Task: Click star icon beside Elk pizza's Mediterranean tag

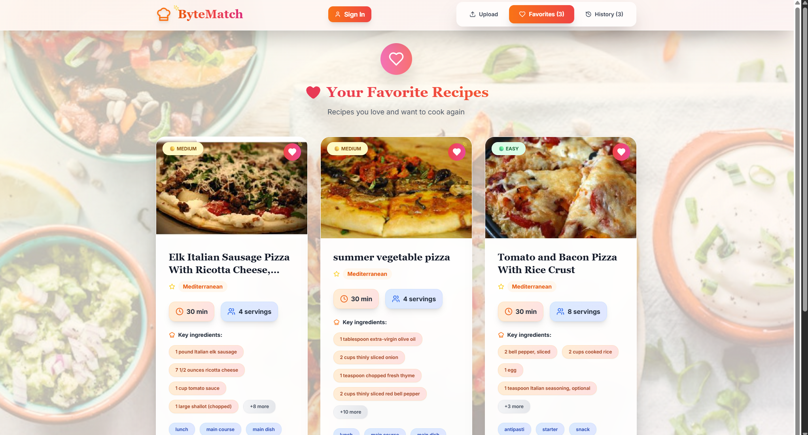Action: pos(172,287)
